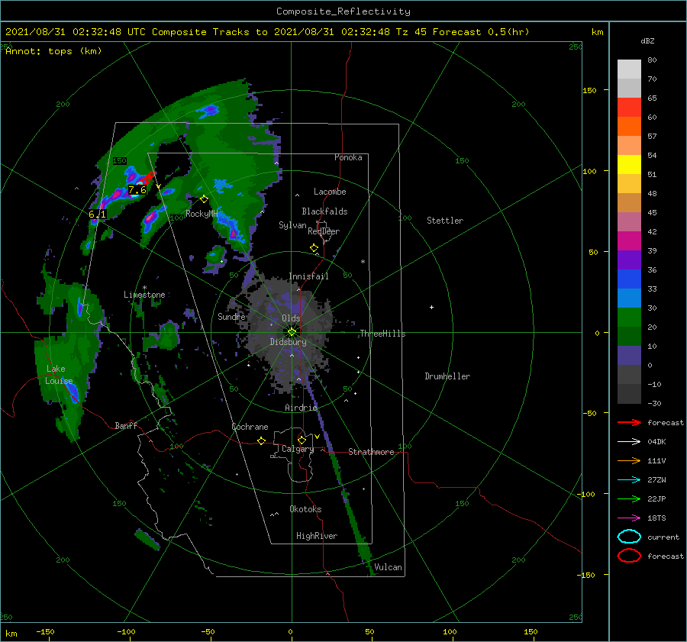This screenshot has width=687, height=642.
Task: Click the cyan 27ZW arrow in legend
Action: pyautogui.click(x=629, y=480)
